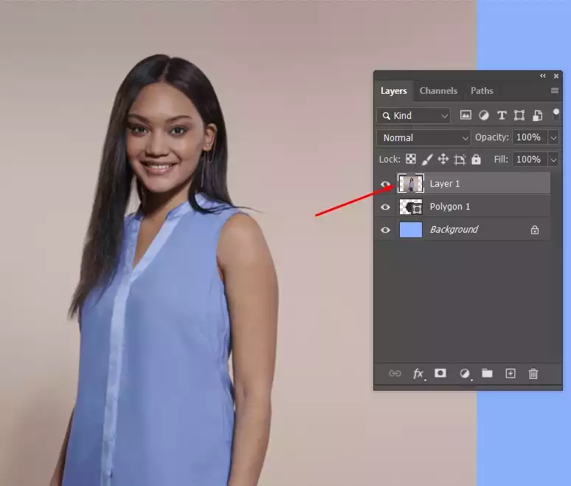Screen dimensions: 571x486
Task: Filter for pixel layers
Action: (x=466, y=115)
